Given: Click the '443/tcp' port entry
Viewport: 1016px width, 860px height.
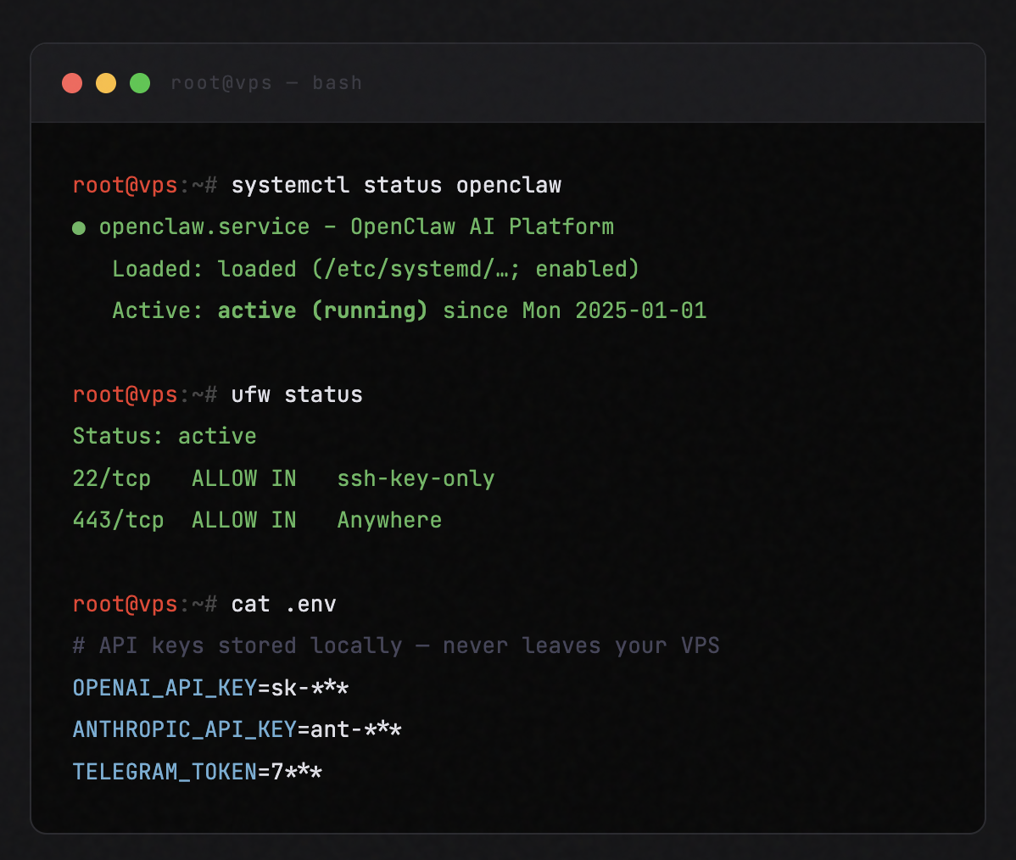Looking at the screenshot, I should pyautogui.click(x=119, y=520).
